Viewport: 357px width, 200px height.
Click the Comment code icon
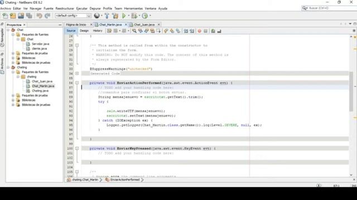click(213, 31)
